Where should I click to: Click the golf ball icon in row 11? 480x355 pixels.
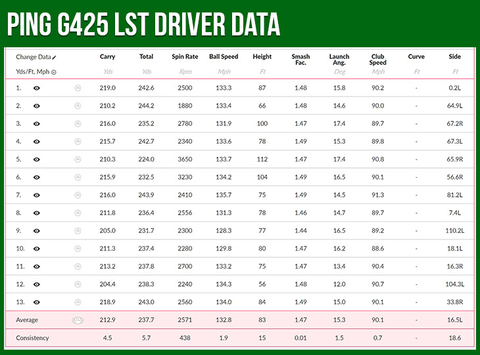(78, 266)
